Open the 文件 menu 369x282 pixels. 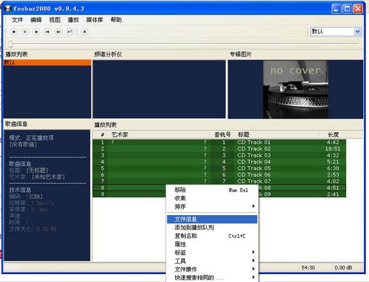[x=17, y=20]
